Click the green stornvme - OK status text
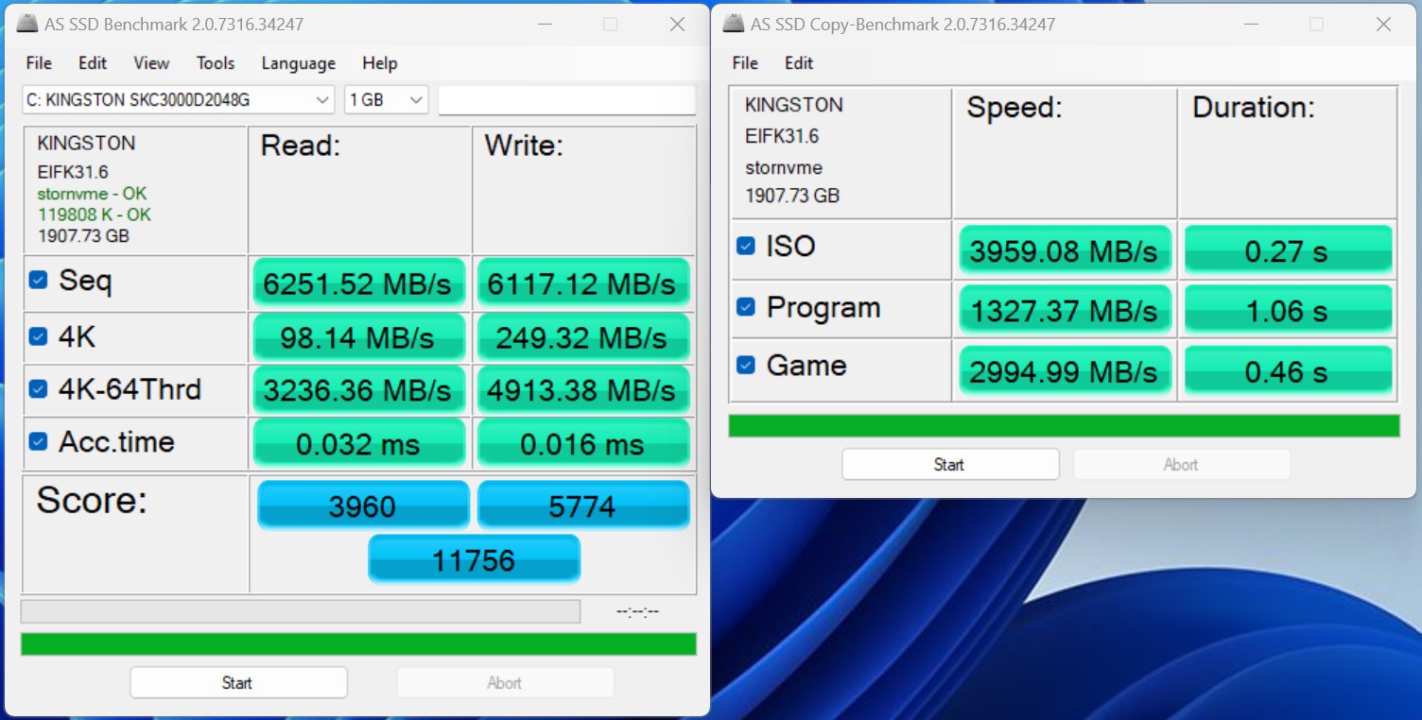Image resolution: width=1422 pixels, height=720 pixels. click(x=92, y=194)
